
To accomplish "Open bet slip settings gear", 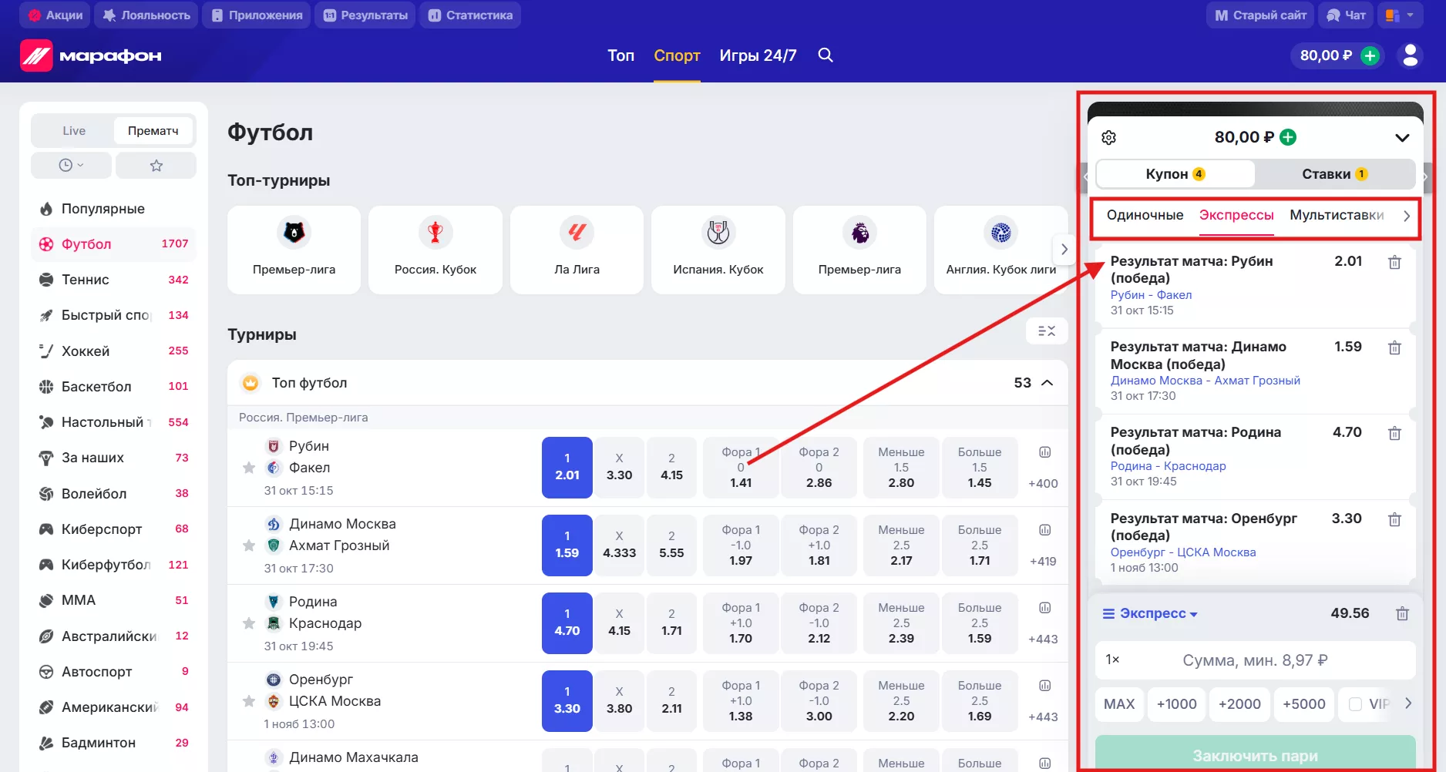I will (x=1109, y=137).
